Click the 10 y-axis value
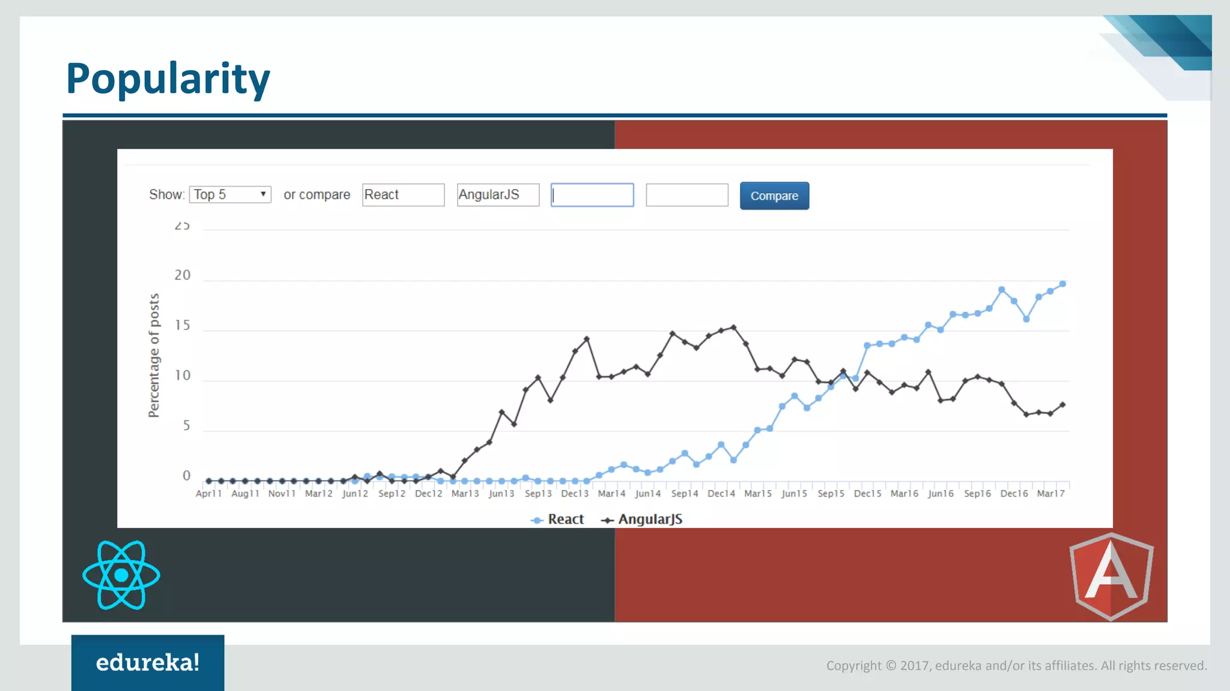This screenshot has height=691, width=1230. point(183,375)
